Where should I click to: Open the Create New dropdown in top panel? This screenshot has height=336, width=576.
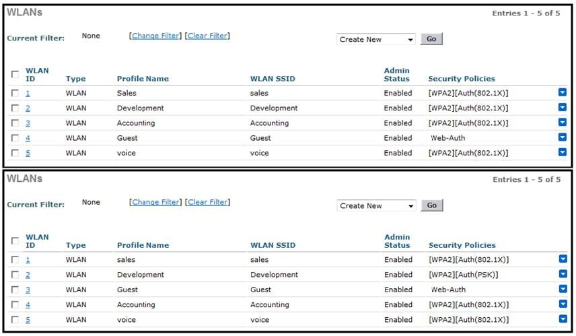click(376, 39)
